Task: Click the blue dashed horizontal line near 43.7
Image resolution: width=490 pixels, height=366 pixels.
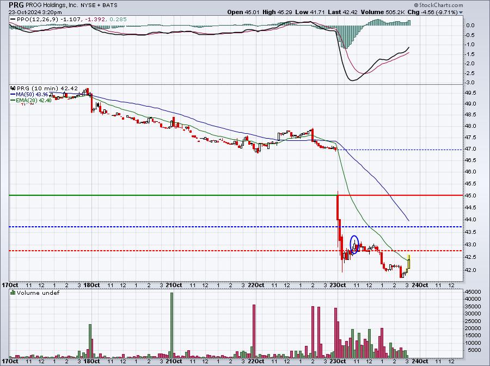Action: pos(236,227)
